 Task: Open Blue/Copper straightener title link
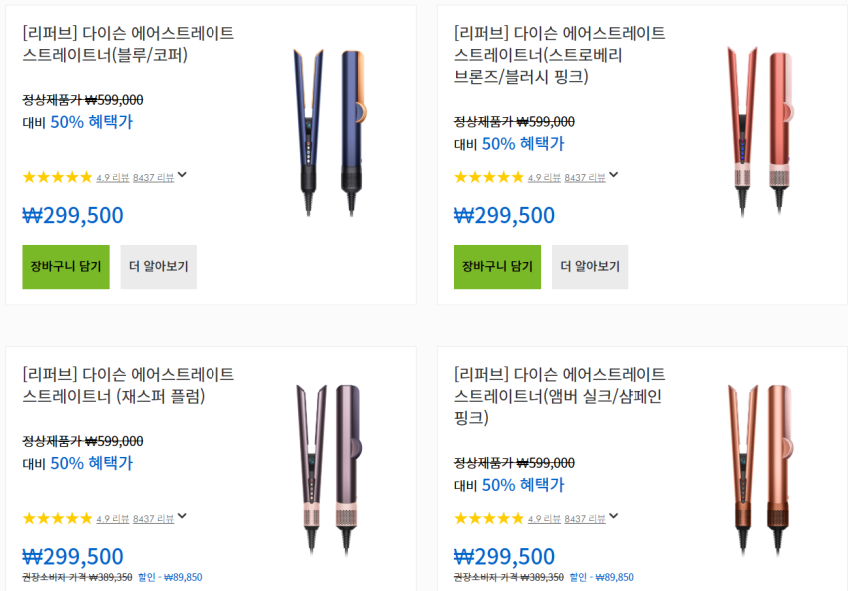(x=129, y=44)
